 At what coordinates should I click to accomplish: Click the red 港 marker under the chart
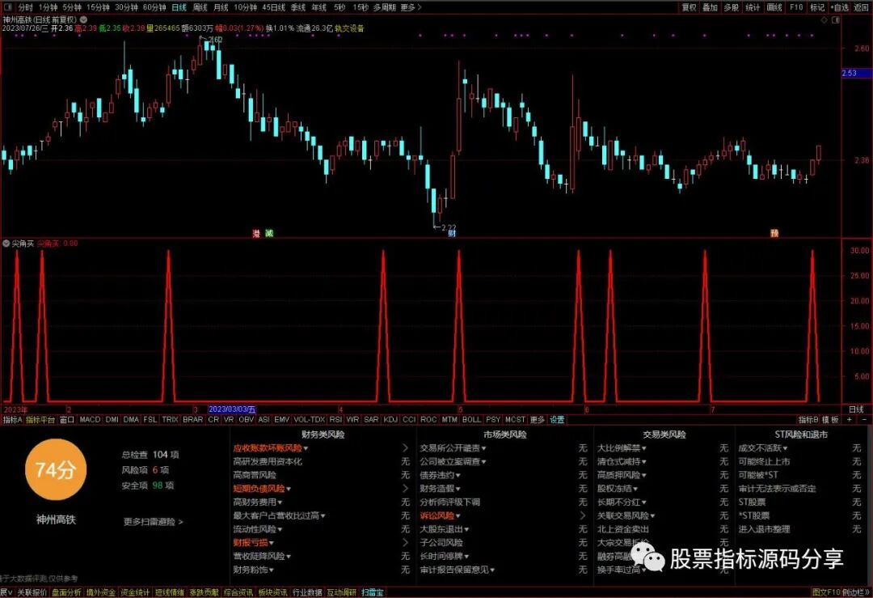coord(256,234)
